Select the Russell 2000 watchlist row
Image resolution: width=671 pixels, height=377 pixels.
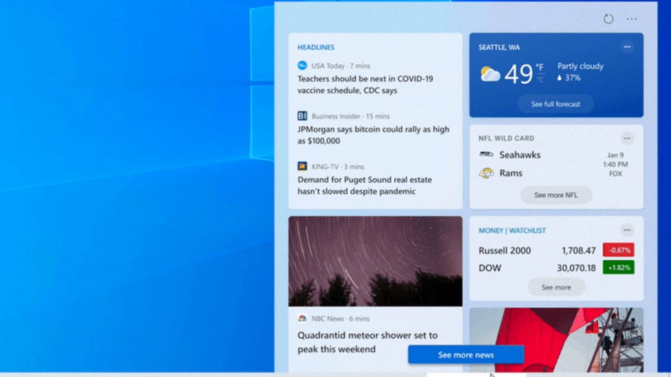point(556,250)
